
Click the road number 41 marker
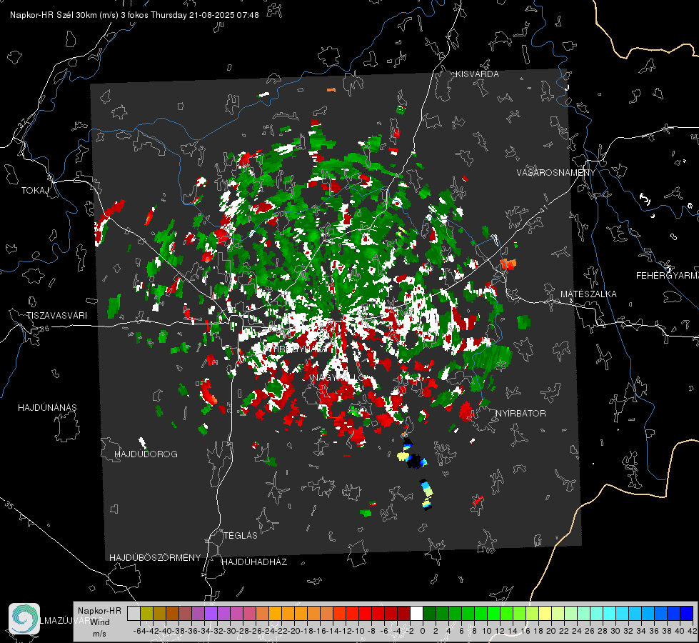pyautogui.click(x=543, y=209)
